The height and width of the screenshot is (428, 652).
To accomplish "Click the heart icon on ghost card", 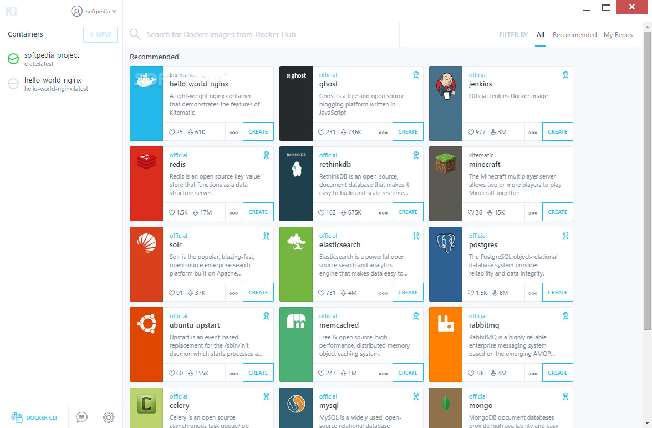I will tap(322, 132).
